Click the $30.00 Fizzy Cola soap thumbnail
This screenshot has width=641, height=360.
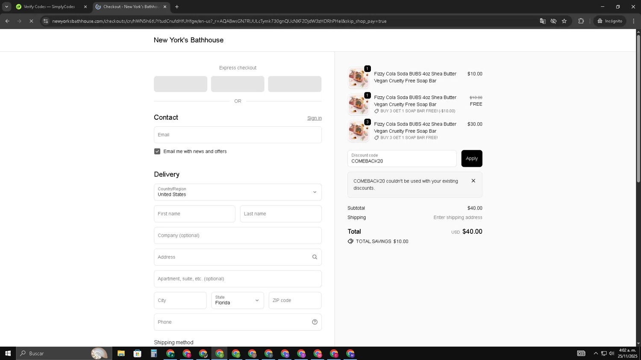coord(359,131)
